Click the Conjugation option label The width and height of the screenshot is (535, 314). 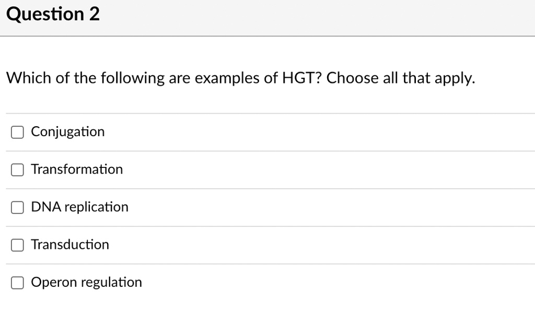(68, 132)
